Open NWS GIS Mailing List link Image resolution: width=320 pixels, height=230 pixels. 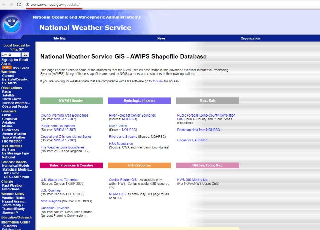point(193,180)
